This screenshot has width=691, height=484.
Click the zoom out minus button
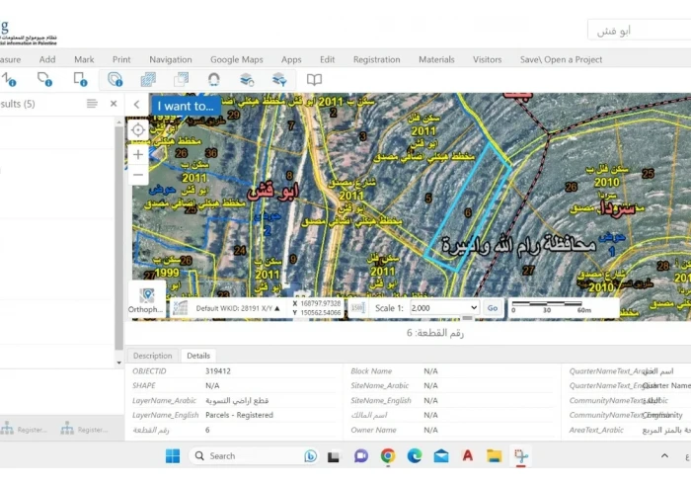click(x=138, y=175)
